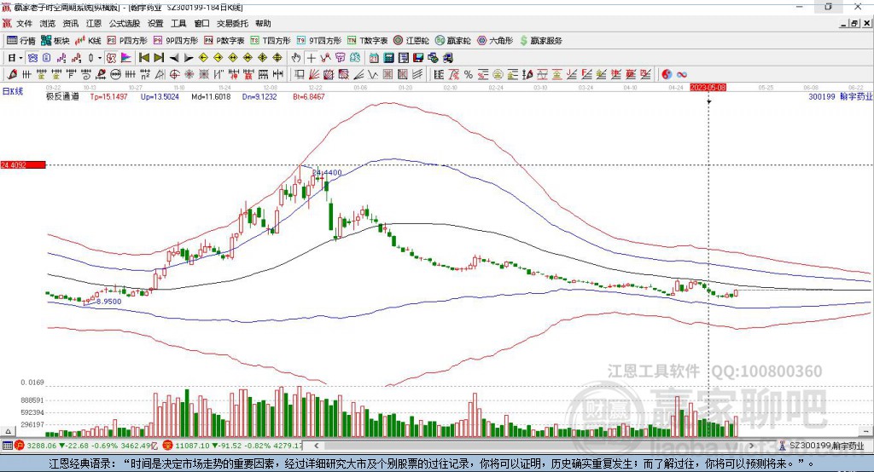The image size is (874, 472).
Task: Click the candlestick chart type icon
Action: [x=90, y=58]
